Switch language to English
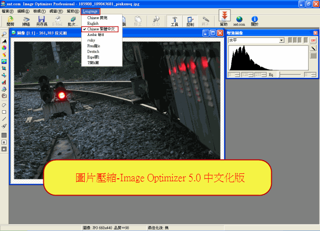 pyautogui.click(x=93, y=23)
